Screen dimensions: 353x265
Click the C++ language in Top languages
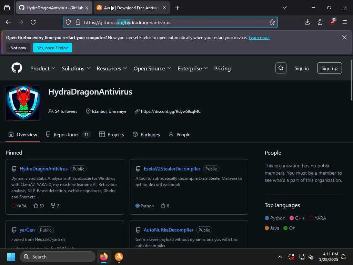click(x=297, y=218)
